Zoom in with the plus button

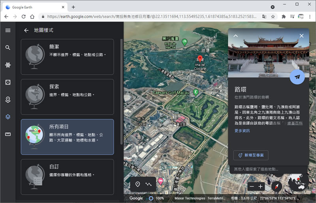(260, 186)
